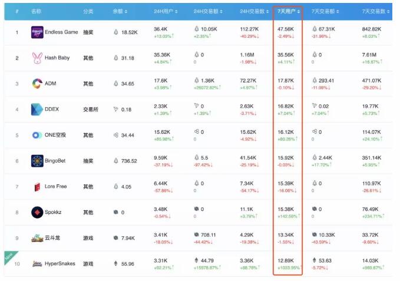This screenshot has height=281, width=400.
Task: Click the 分类 column header
Action: click(x=88, y=11)
